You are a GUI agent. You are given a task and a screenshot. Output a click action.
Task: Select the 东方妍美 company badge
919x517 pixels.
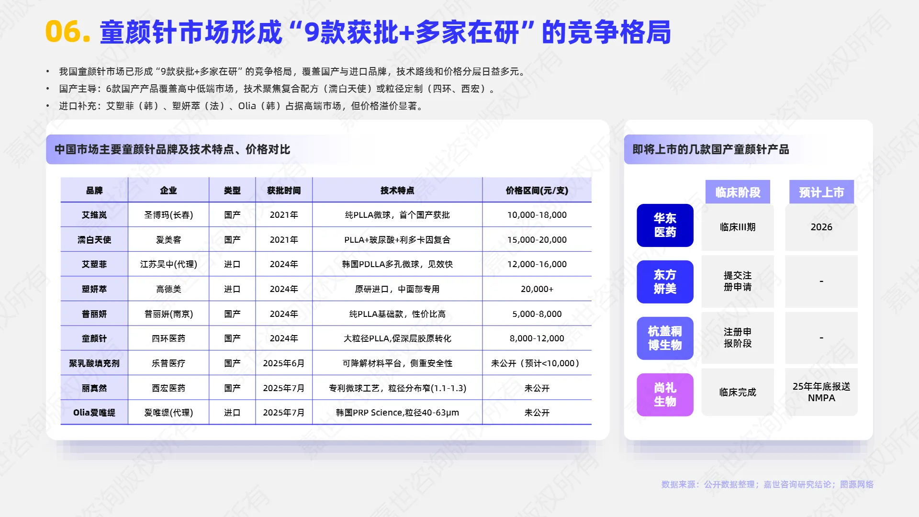click(x=665, y=281)
